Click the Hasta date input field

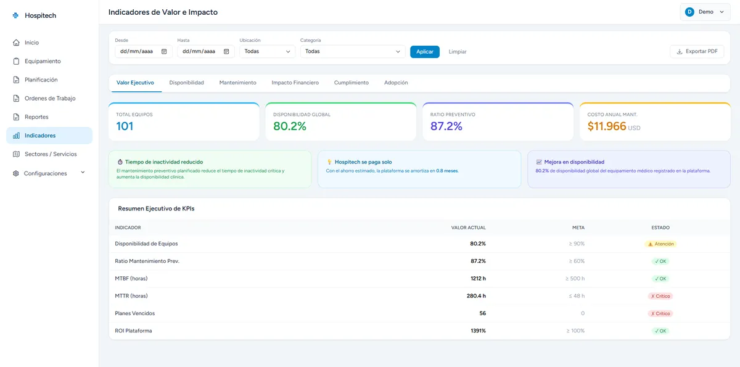point(206,51)
